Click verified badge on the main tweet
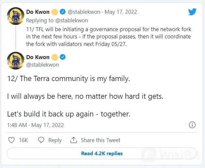 point(62,57)
